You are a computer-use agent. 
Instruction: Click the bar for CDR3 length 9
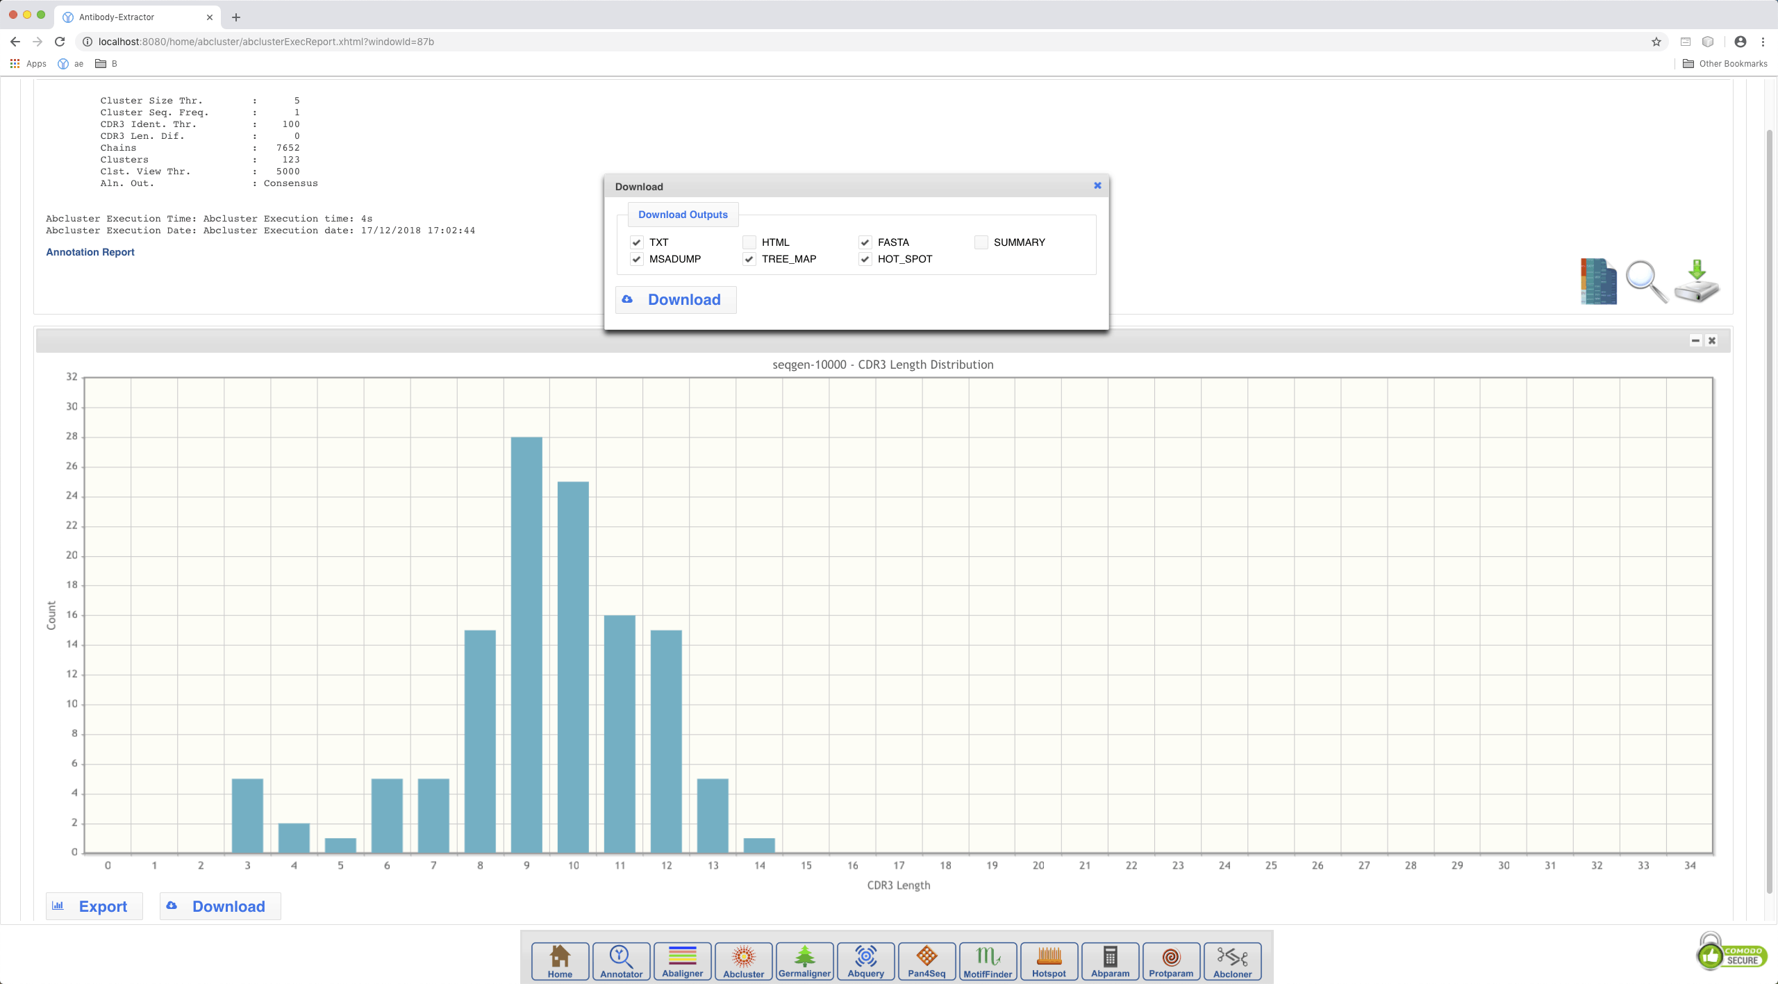(x=526, y=644)
